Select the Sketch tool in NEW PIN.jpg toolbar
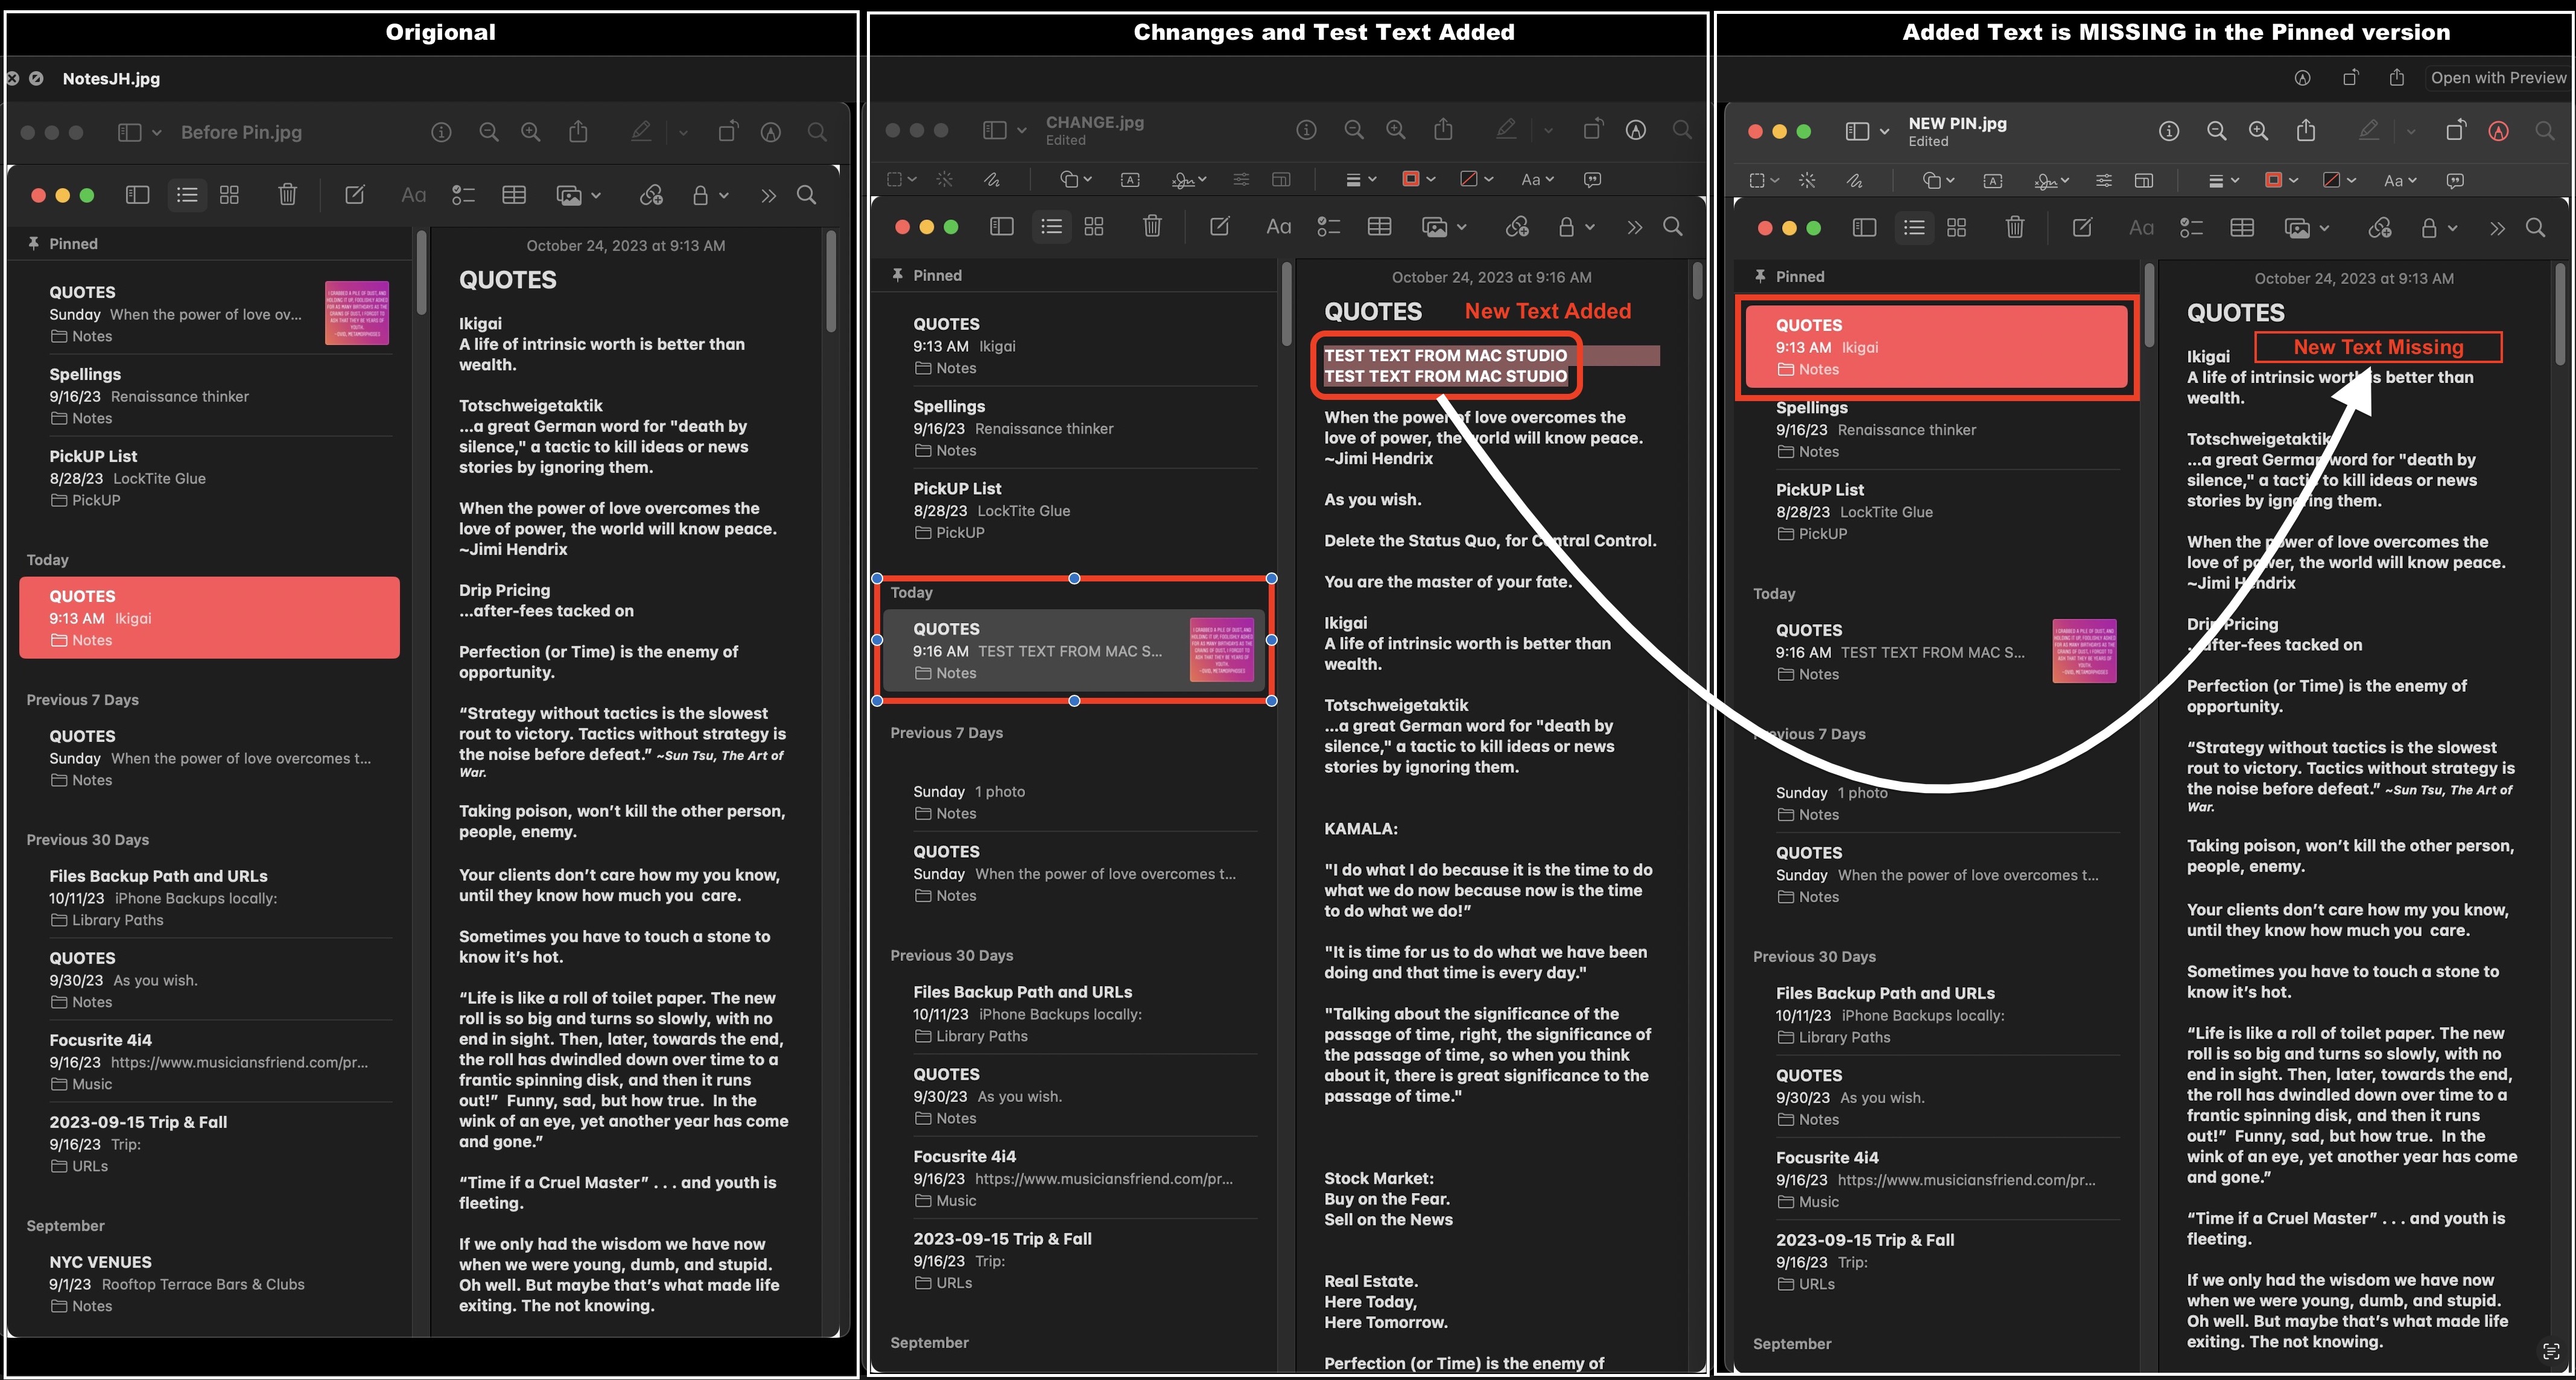 point(1854,181)
